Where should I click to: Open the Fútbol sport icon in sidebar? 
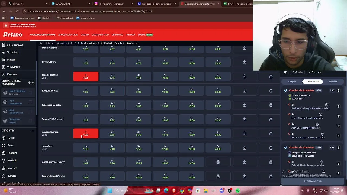4,138
